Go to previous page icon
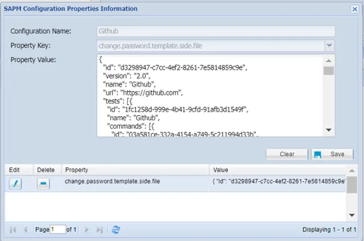Screen dimensions: 364x241 click(26, 230)
